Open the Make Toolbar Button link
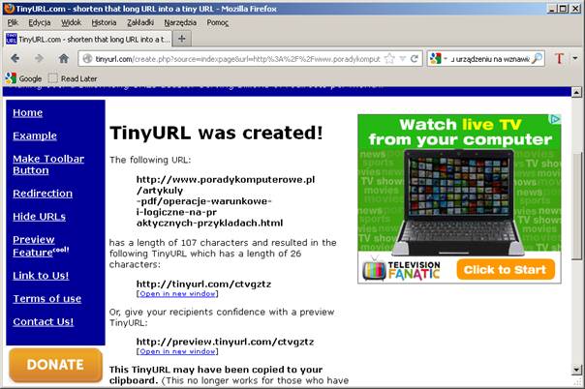Image resolution: width=585 pixels, height=389 pixels. click(48, 165)
